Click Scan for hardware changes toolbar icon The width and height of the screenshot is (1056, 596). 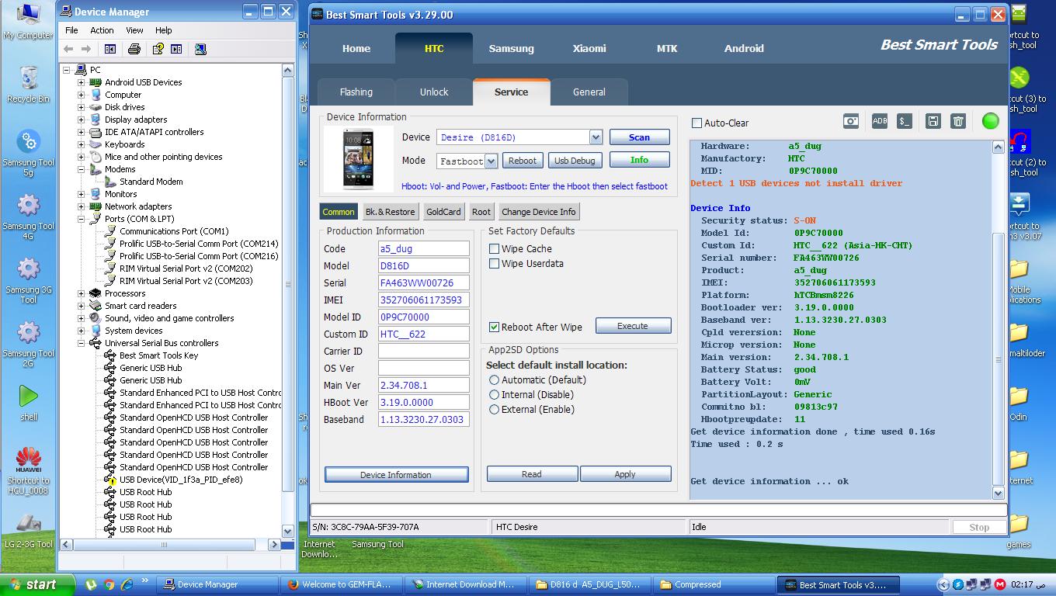pos(200,49)
